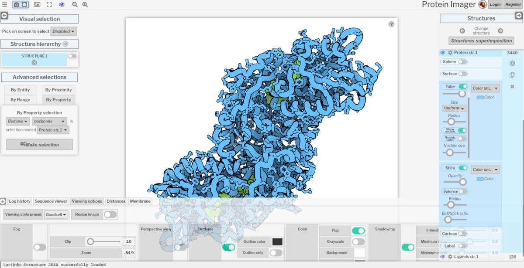
Task: Enable Nucleic color toggle
Action: [x=462, y=138]
